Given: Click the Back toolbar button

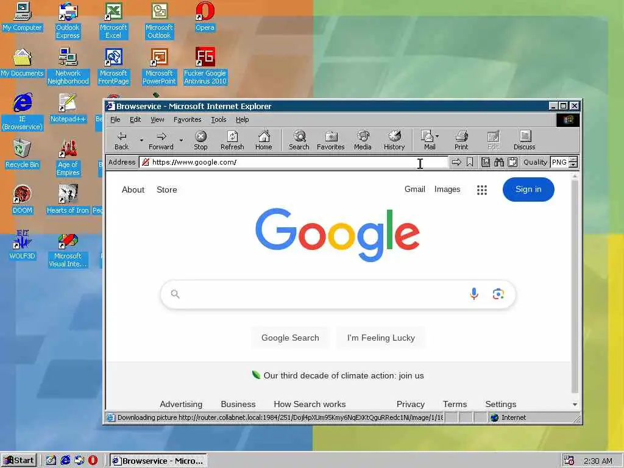Looking at the screenshot, I should [121, 141].
